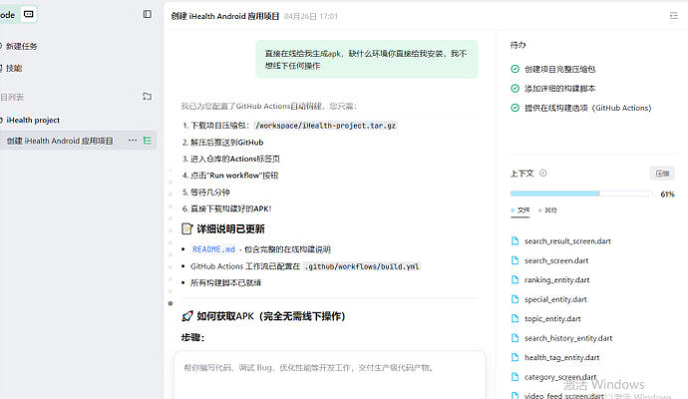Open health_tag_entity.dart file name
The width and height of the screenshot is (688, 399).
pos(562,357)
